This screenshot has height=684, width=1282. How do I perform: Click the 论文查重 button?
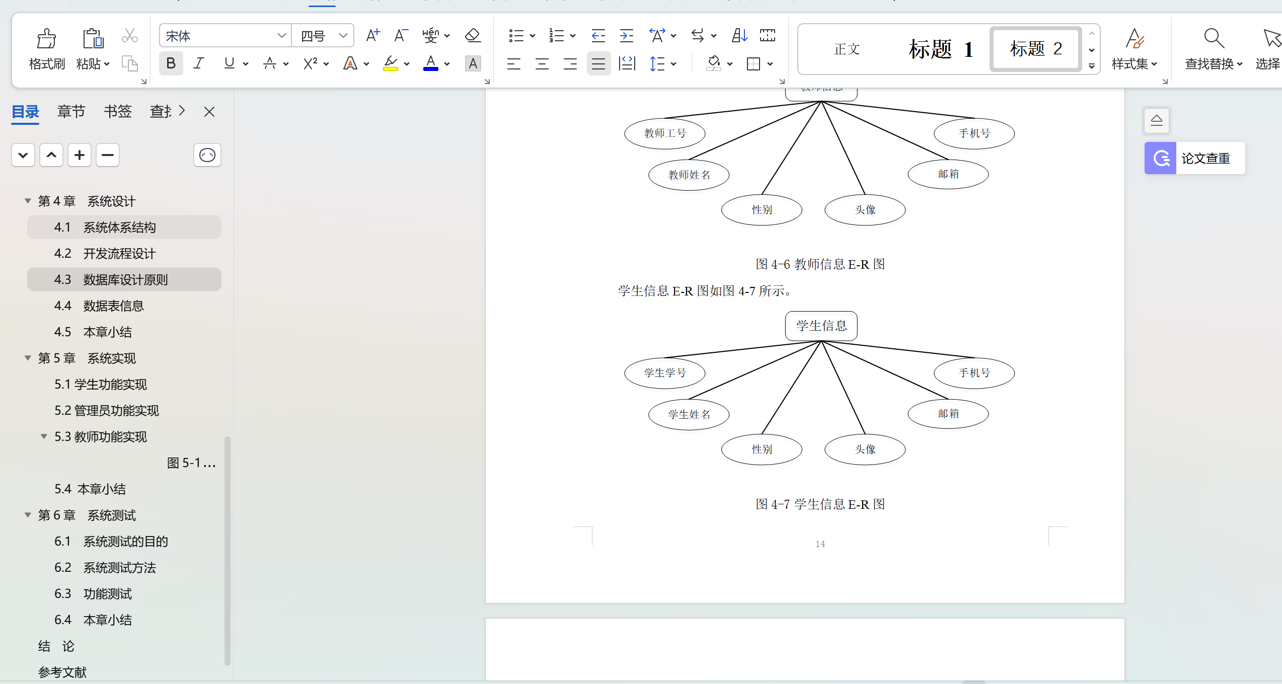tap(1195, 159)
